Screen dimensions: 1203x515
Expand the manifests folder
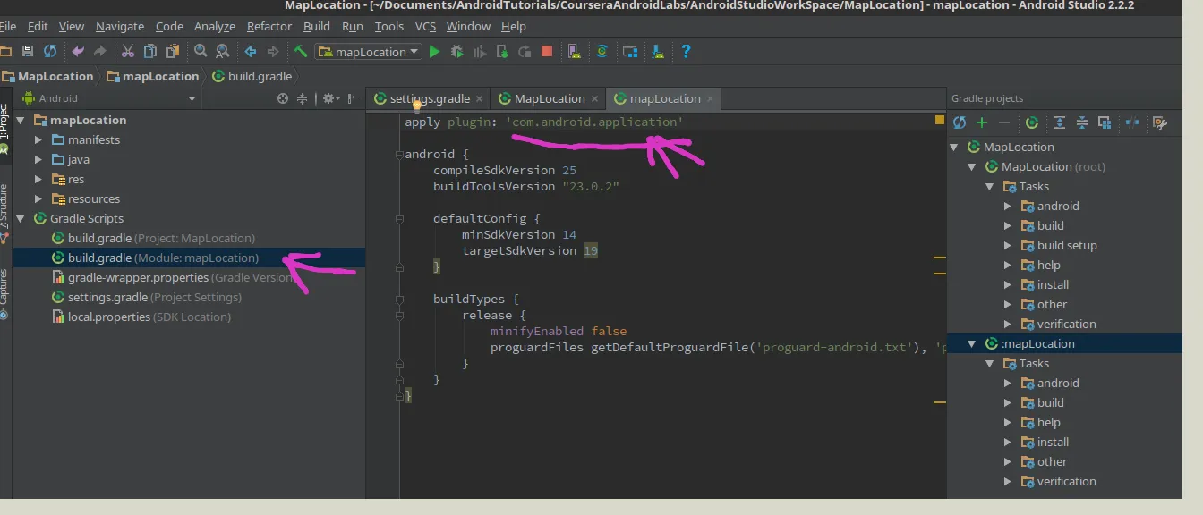(38, 139)
